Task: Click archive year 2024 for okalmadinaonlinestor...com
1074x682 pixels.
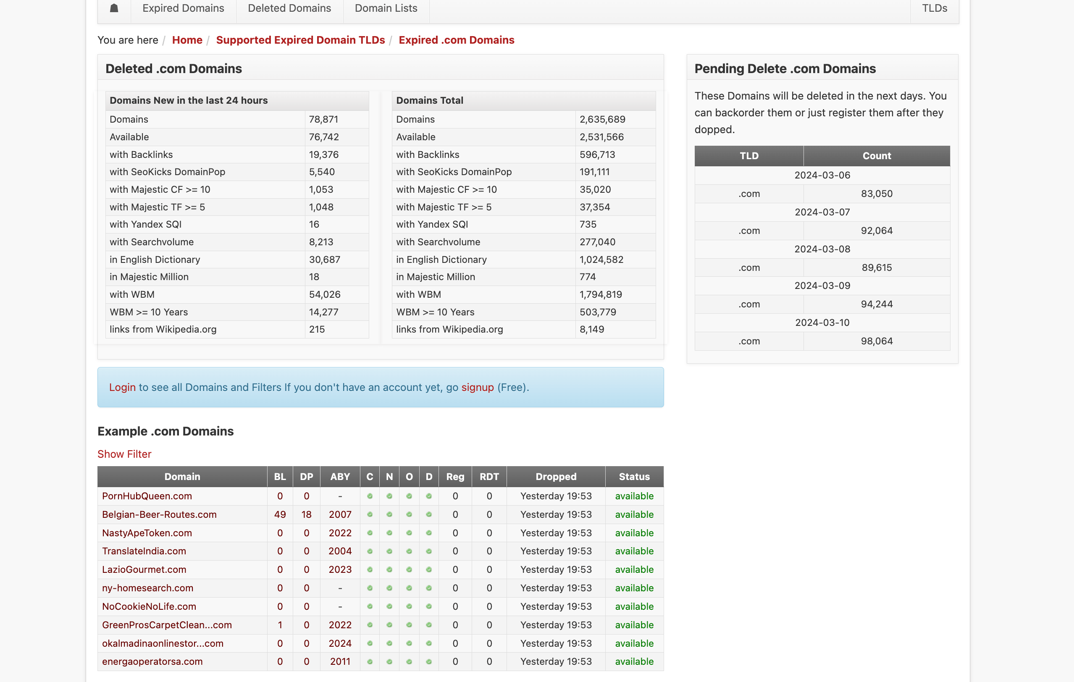Action: (340, 643)
